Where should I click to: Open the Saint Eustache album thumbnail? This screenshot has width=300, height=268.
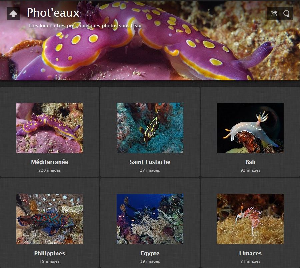(x=150, y=128)
